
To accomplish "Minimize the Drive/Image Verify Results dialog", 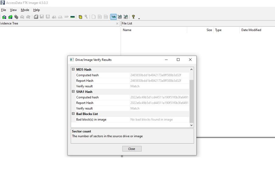I will click(x=166, y=60).
